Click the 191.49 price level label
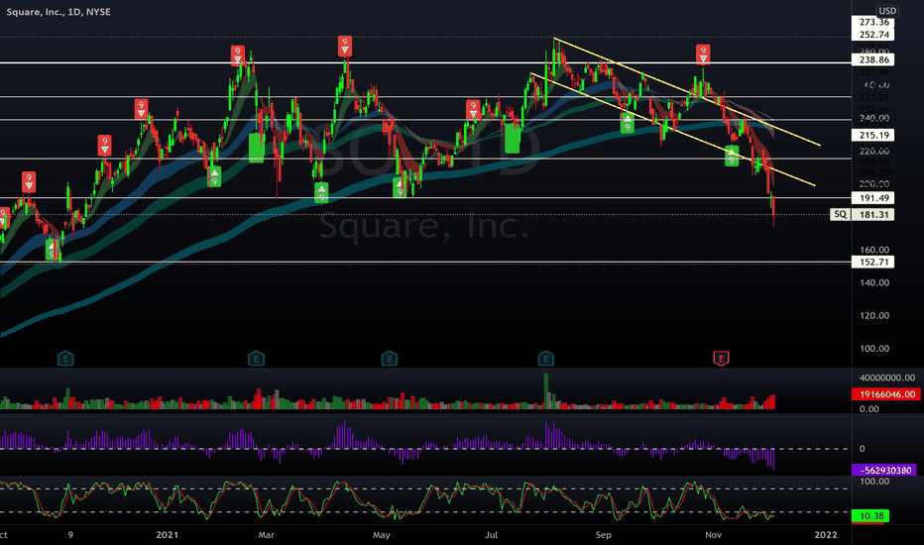924x545 pixels. 873,198
